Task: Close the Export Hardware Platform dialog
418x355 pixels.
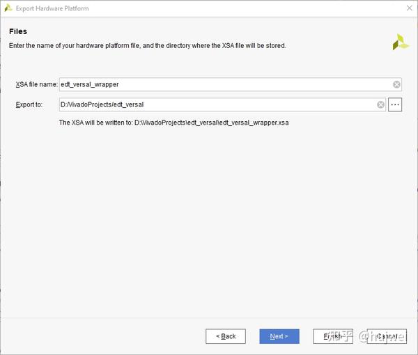Action: (x=408, y=8)
